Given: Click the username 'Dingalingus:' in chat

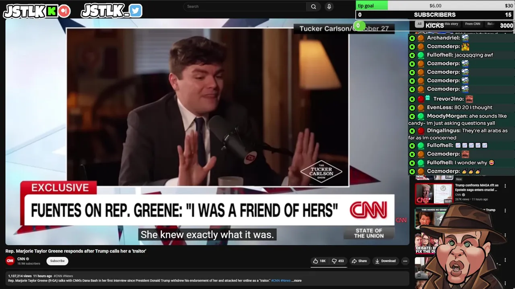Looking at the screenshot, I should (444, 130).
